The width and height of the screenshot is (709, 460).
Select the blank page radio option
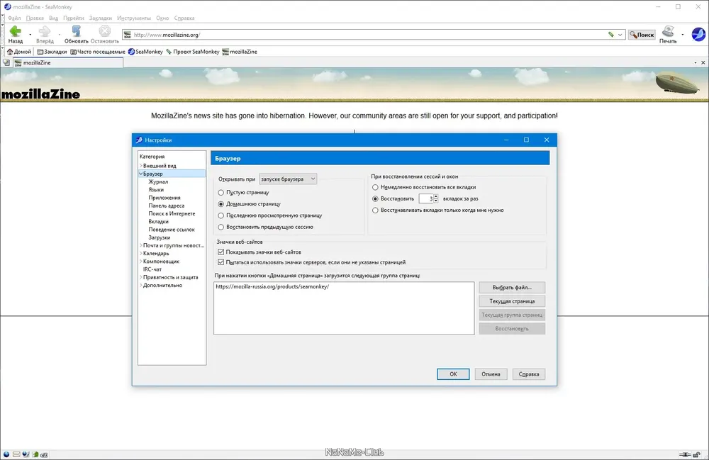pyautogui.click(x=221, y=193)
